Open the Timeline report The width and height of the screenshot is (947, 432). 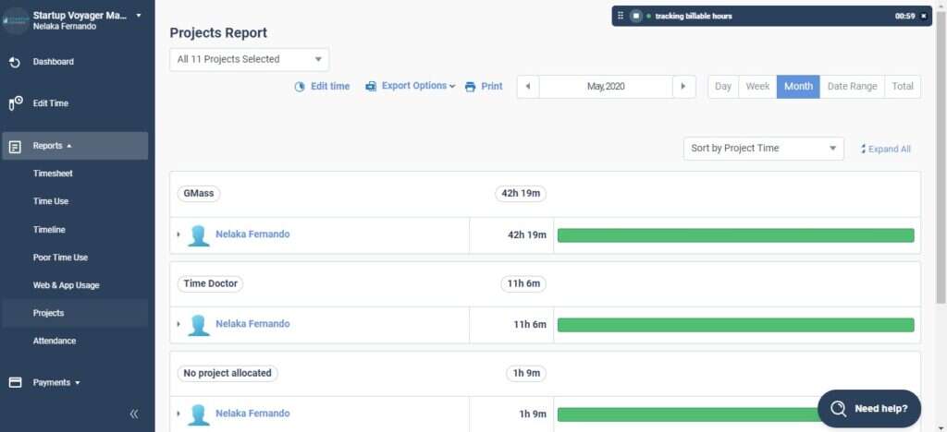click(49, 230)
